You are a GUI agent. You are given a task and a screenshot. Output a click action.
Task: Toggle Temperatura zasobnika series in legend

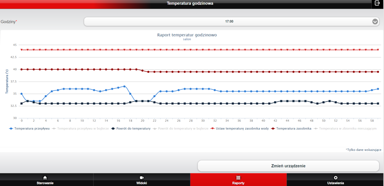[293, 129]
